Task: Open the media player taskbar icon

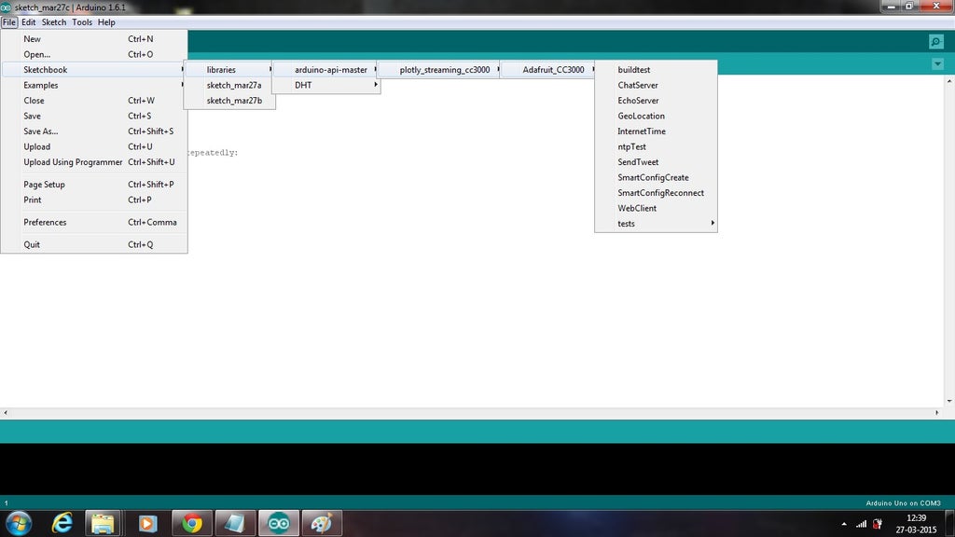Action: click(x=147, y=523)
